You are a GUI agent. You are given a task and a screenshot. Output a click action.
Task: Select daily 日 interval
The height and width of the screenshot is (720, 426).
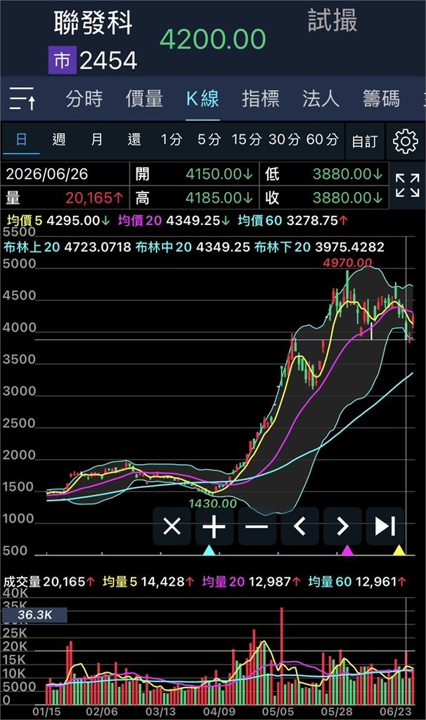(x=21, y=139)
